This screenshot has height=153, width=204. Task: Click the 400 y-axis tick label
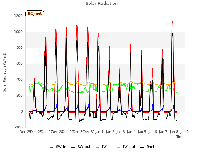[x=19, y=79]
